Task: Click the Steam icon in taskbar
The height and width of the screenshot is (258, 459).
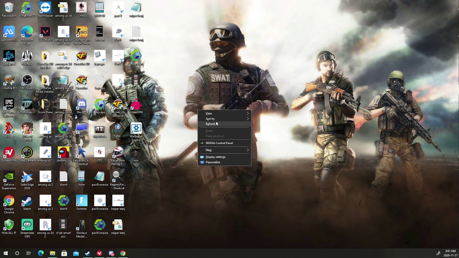Action: (x=87, y=253)
